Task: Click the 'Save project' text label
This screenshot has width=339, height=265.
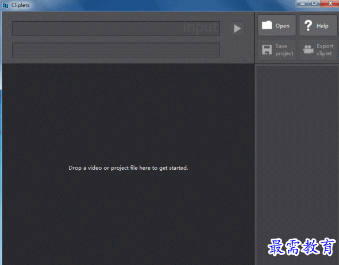Action: (x=284, y=50)
